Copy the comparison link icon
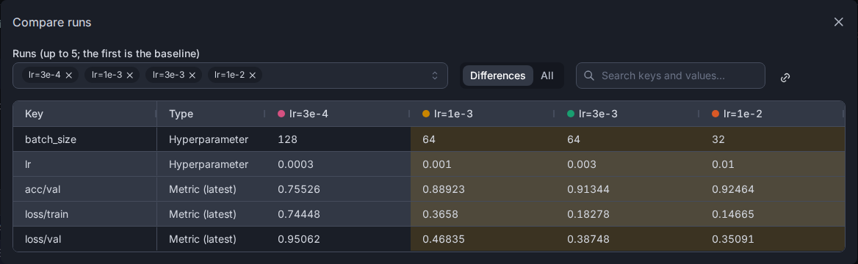This screenshot has height=264, width=858. (785, 78)
